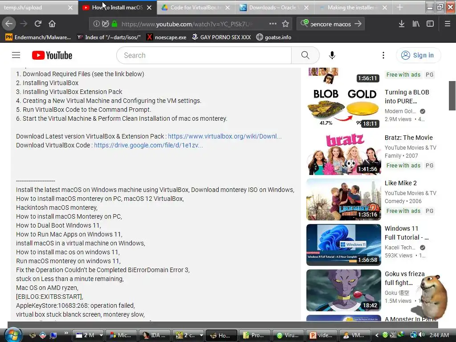Click text '2. Installing VirtualBox'
This screenshot has height=342, width=456.
tap(47, 83)
